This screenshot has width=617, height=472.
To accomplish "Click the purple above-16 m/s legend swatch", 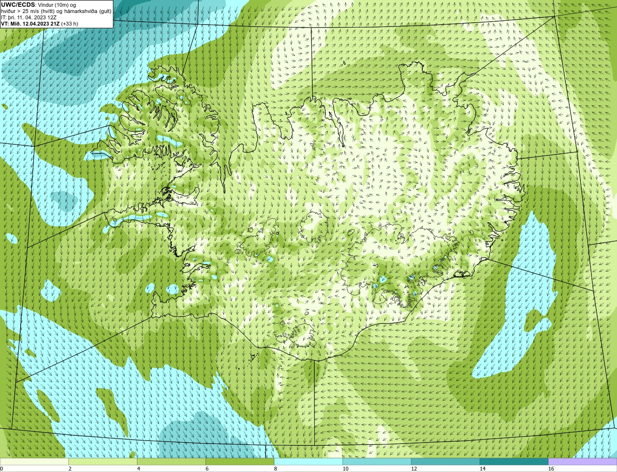I will click(583, 462).
